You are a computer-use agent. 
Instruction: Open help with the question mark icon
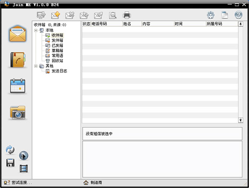239,15
